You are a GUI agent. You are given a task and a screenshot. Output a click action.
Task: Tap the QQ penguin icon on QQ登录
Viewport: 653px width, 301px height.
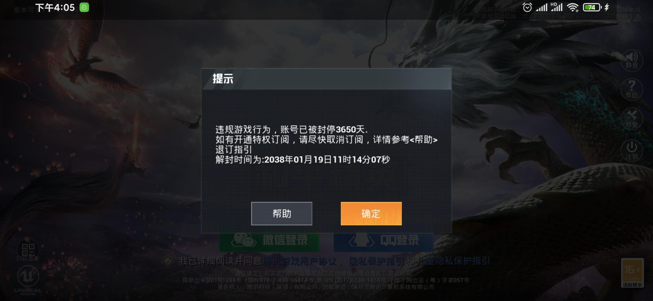point(361,240)
